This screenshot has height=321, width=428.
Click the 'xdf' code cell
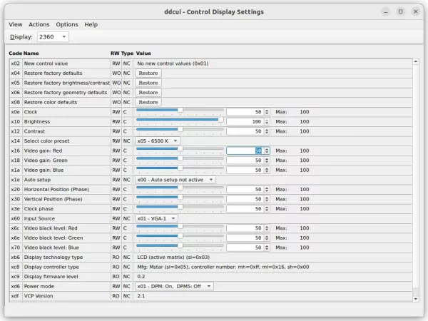coord(15,296)
